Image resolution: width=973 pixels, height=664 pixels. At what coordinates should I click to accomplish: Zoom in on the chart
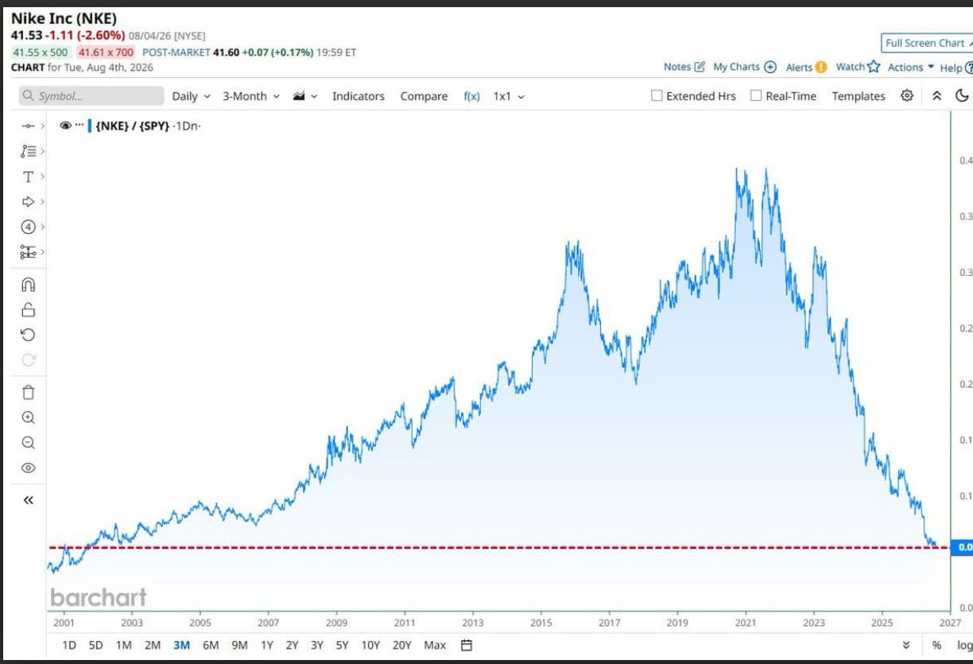tap(29, 417)
